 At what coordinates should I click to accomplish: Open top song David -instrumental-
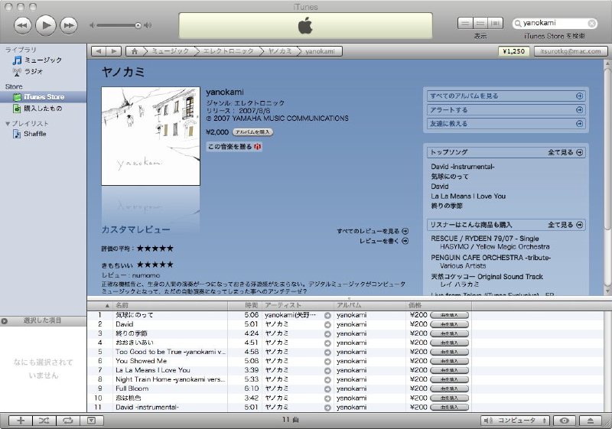pyautogui.click(x=463, y=167)
